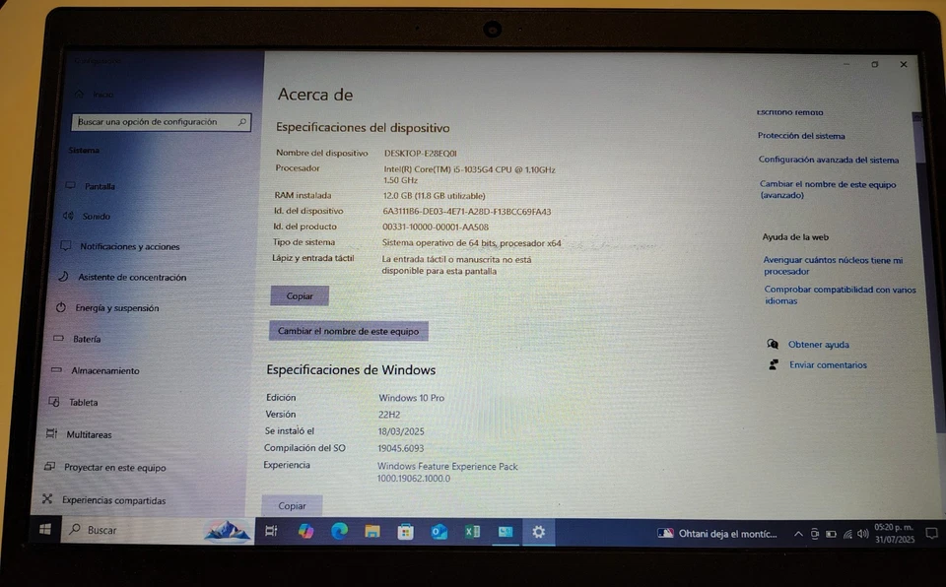Open the clock showing 05:20 p. m.
946x587 pixels.
pyautogui.click(x=894, y=533)
